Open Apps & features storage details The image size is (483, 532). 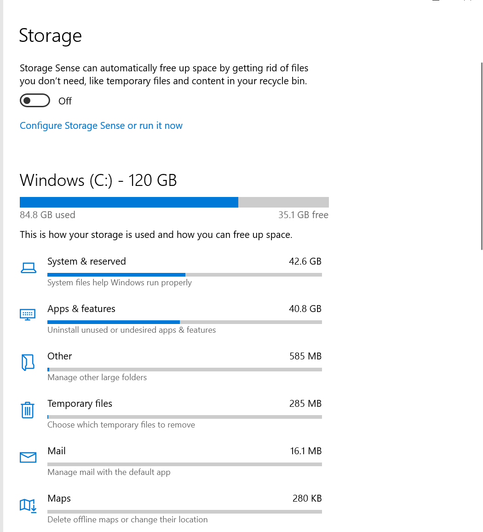[x=184, y=319]
